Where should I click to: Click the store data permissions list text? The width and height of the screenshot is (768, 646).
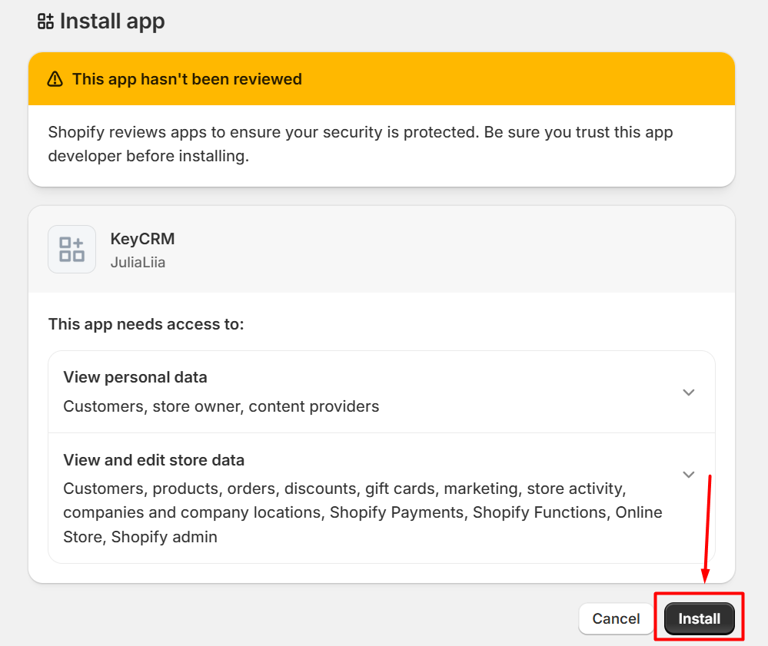pos(361,512)
